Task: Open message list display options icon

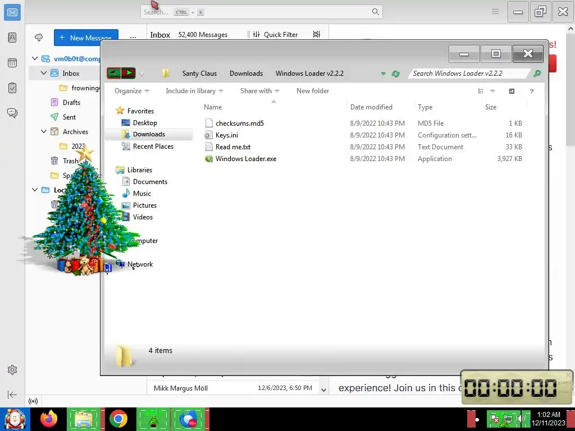Action: [x=317, y=34]
